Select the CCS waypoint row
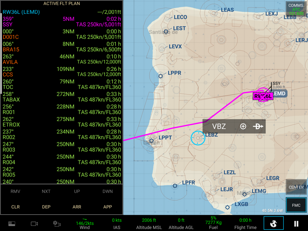This screenshot has width=308, height=231. [x=62, y=72]
